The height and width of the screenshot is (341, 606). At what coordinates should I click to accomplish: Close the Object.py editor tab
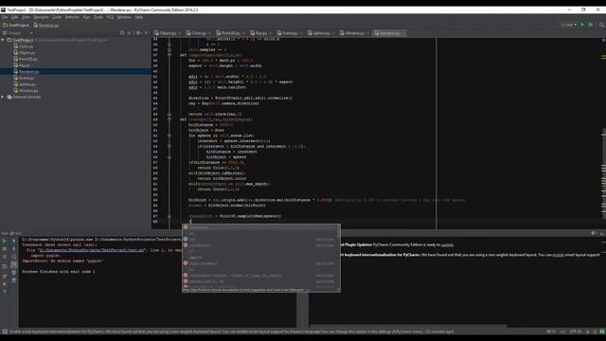179,33
